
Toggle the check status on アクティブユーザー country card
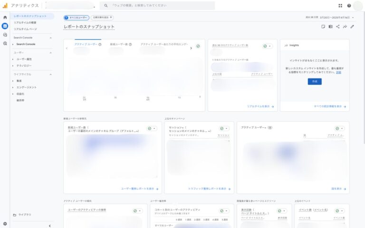pos(339,128)
